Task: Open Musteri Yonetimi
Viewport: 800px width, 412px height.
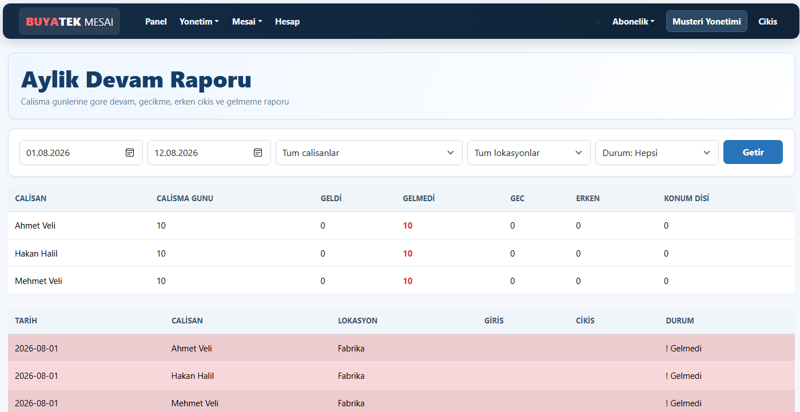Action: tap(707, 21)
